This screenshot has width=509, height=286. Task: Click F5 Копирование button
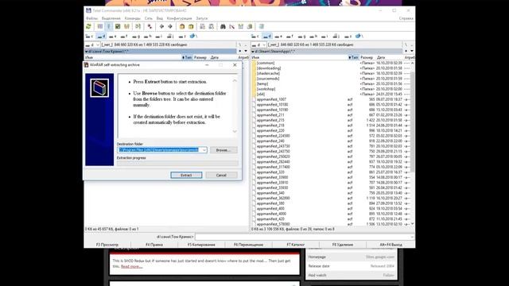pyautogui.click(x=201, y=245)
